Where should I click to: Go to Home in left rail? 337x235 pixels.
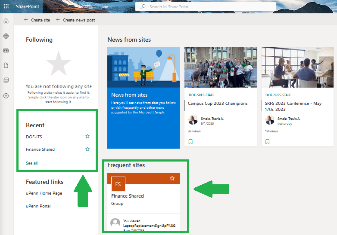[6, 21]
